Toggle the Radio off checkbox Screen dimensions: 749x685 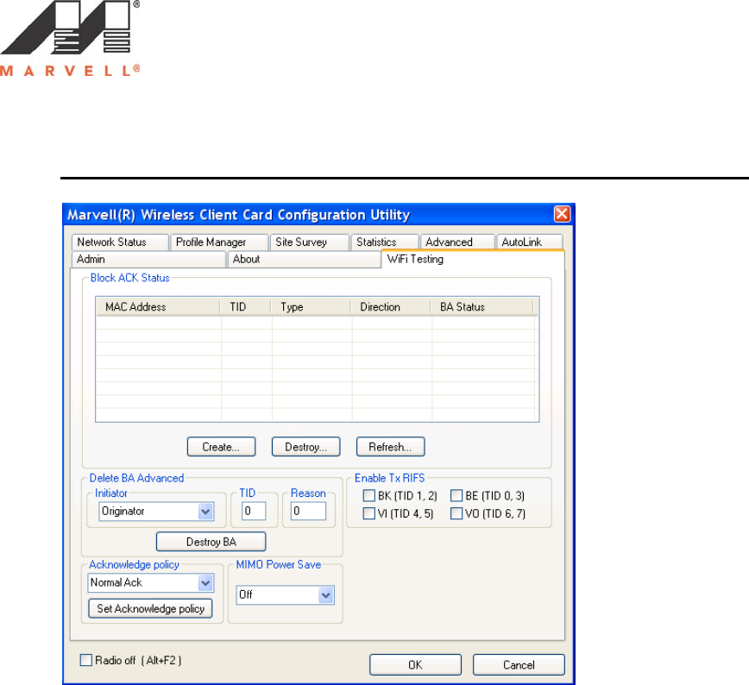pyautogui.click(x=86, y=660)
